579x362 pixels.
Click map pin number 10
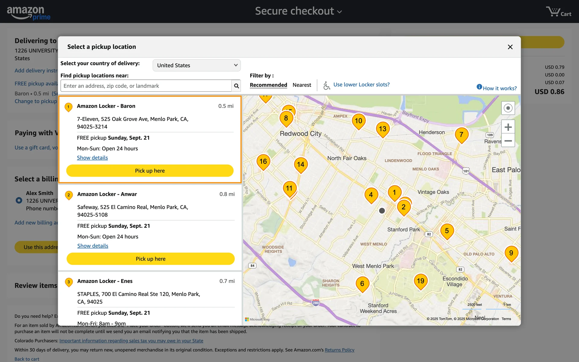(x=358, y=121)
